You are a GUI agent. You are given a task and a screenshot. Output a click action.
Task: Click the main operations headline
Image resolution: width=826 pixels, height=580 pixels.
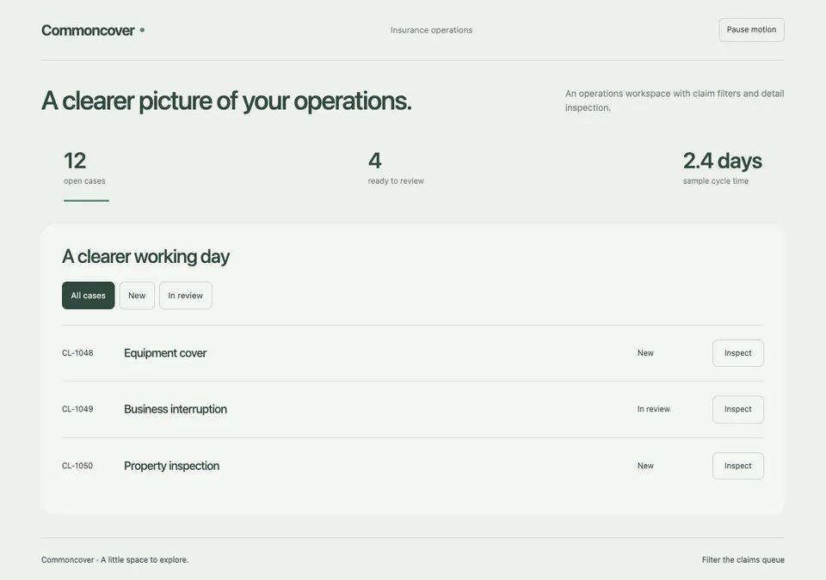[x=226, y=101]
